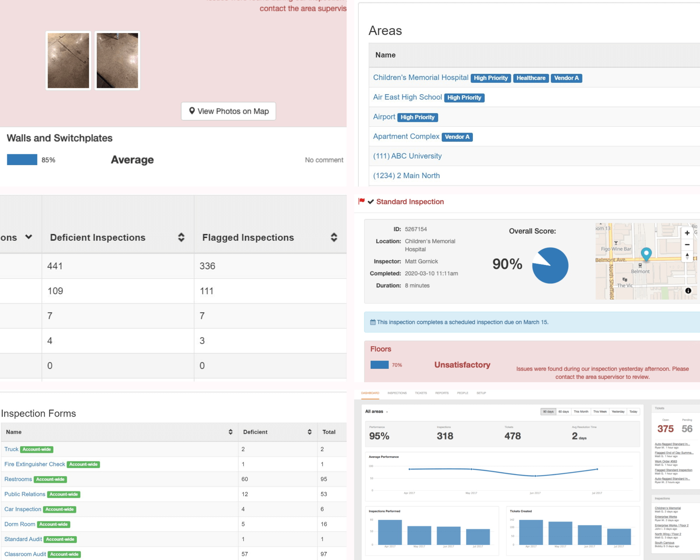Screen dimensions: 700x560
Task: Toggle the 90 days time range
Action: [548, 412]
